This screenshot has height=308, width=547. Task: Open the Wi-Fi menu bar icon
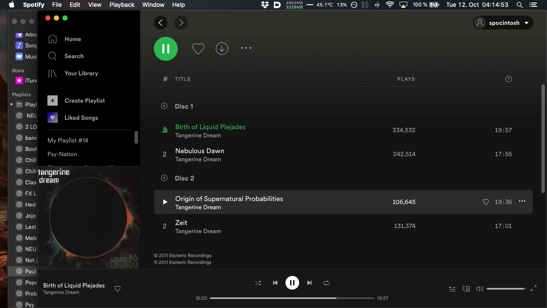click(390, 5)
